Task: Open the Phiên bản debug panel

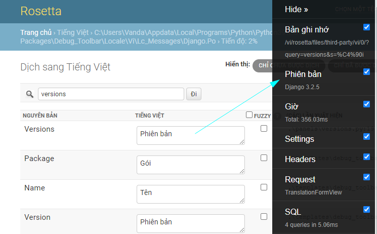Action: tap(303, 74)
